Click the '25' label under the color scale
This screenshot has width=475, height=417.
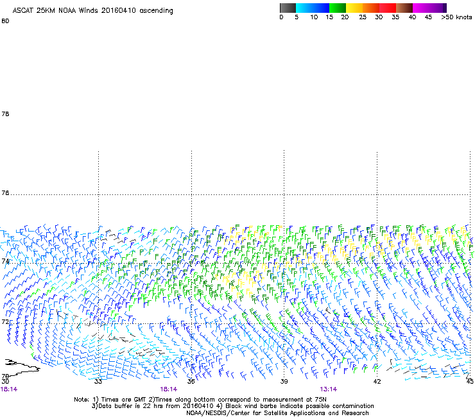point(363,17)
